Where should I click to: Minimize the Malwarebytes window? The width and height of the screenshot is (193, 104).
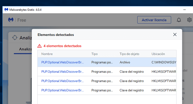click(184, 10)
